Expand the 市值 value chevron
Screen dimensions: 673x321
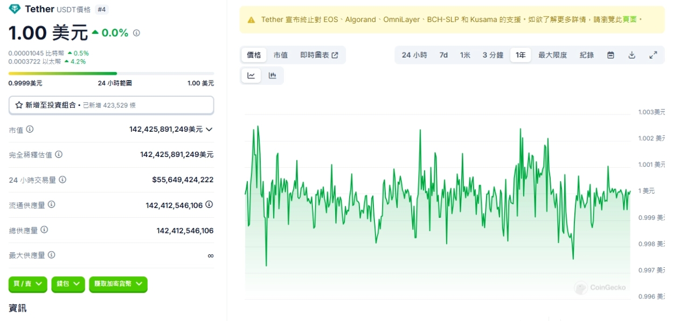209,129
